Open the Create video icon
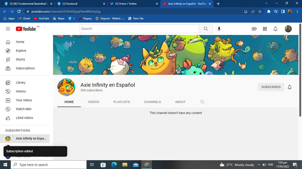Viewport: 302px width, 169px height. pyautogui.click(x=254, y=29)
